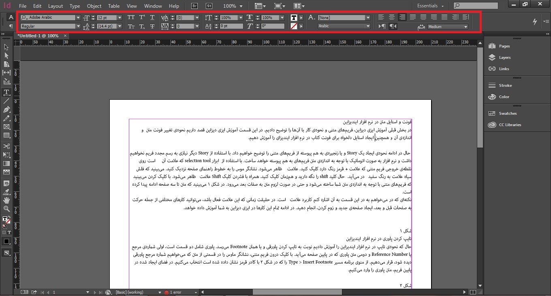Apply Strikethrough formatting
The width and height of the screenshot is (551, 296).
click(152, 26)
